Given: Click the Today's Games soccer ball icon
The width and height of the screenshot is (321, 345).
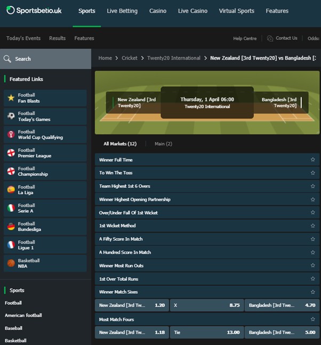Looking at the screenshot, I should pos(11,116).
